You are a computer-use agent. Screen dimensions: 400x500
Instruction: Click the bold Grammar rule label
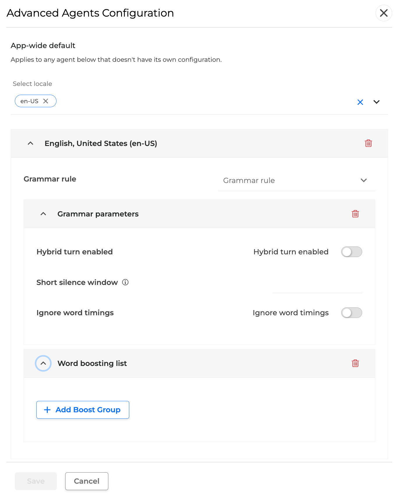(x=50, y=179)
